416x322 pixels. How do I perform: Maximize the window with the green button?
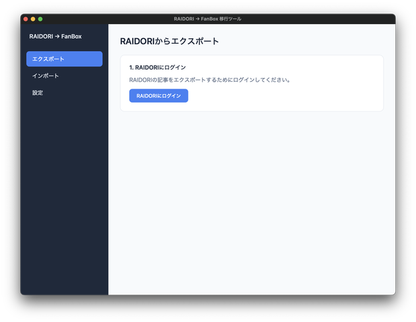40,19
